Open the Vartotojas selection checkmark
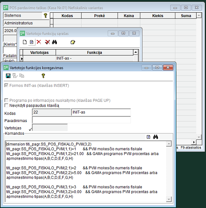The image size is (206, 208). [x=30, y=129]
